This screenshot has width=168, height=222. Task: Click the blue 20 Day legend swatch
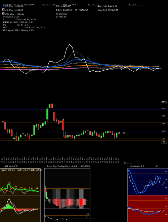tap(3, 6)
